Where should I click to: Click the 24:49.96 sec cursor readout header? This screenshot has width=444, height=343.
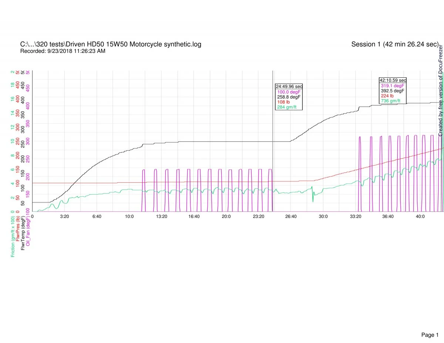289,86
